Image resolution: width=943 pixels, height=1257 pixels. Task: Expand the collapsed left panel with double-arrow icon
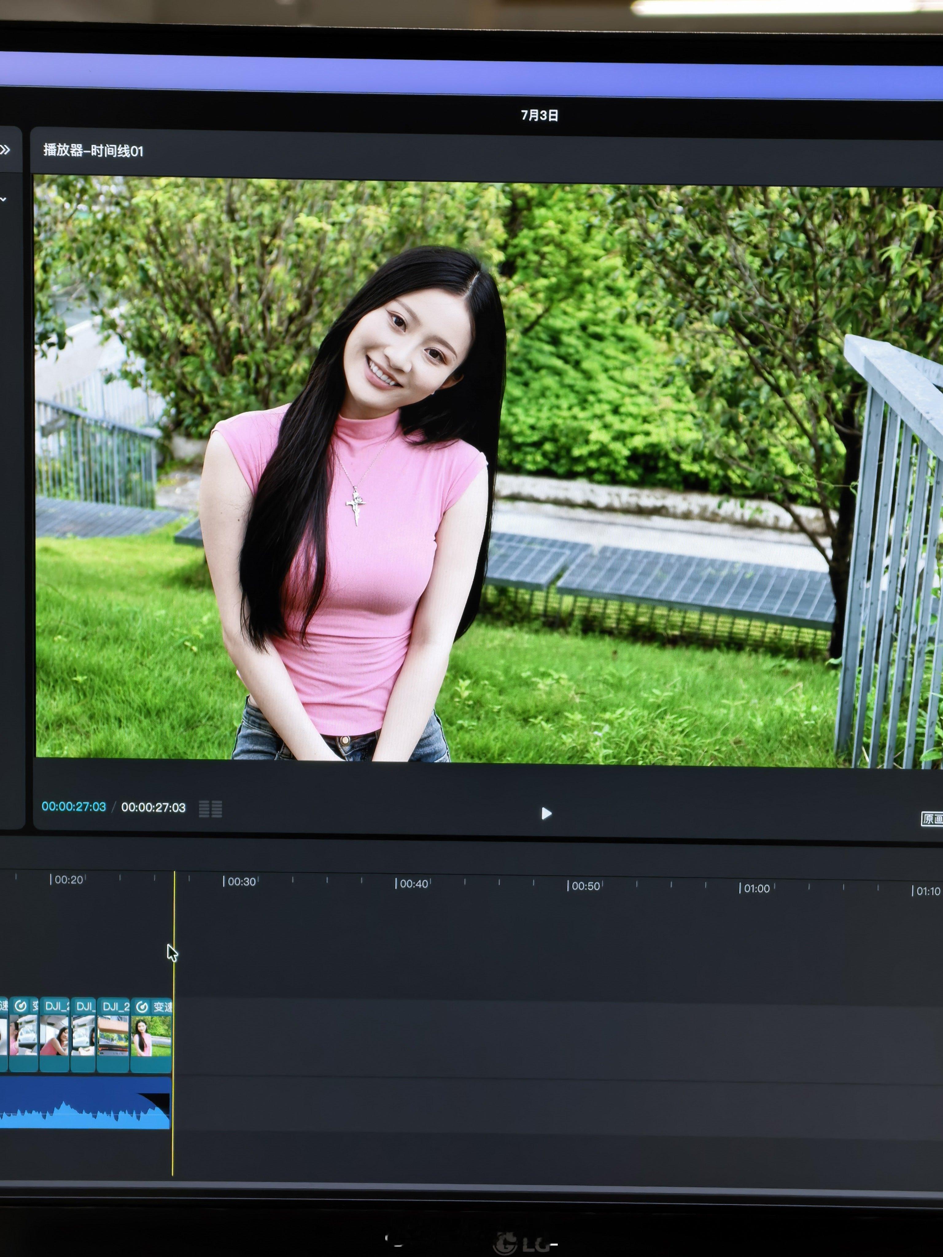click(x=5, y=150)
